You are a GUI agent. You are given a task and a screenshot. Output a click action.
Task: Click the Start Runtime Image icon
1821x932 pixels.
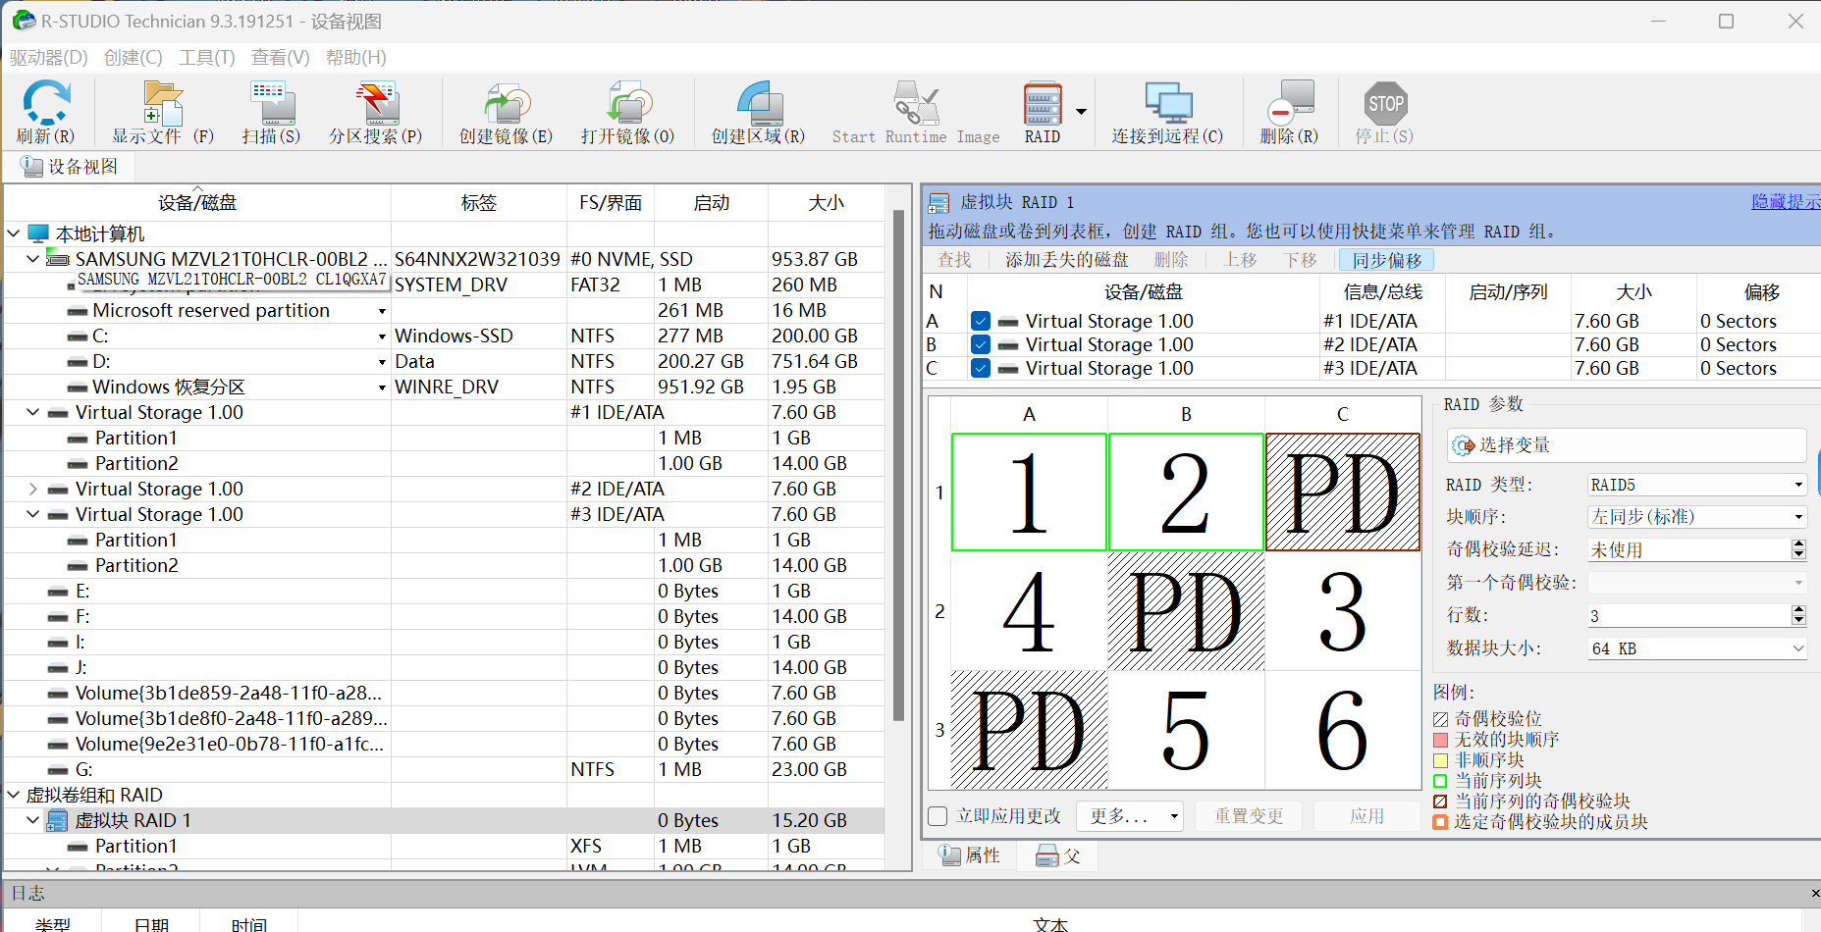916,103
